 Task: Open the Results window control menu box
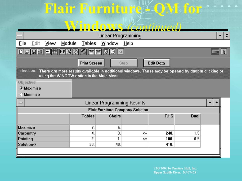point(21,103)
